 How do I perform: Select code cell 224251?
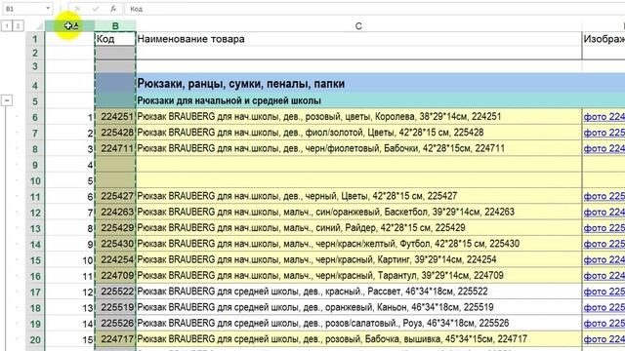pyautogui.click(x=115, y=117)
